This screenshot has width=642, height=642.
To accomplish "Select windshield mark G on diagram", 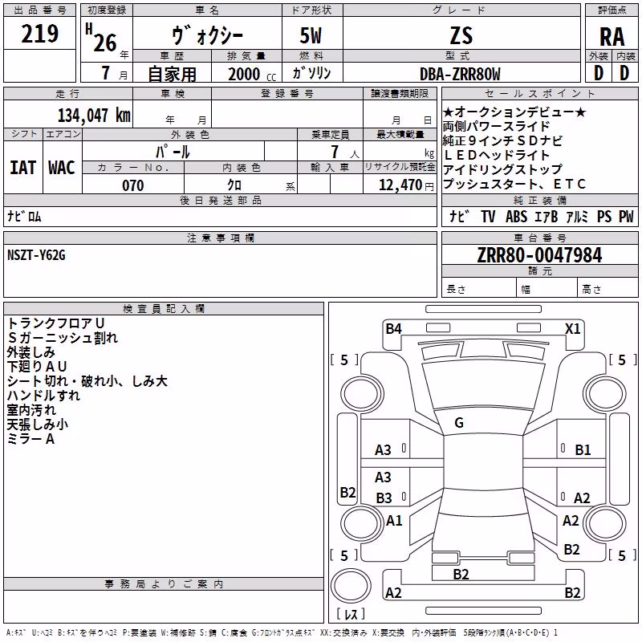I will click(459, 423).
